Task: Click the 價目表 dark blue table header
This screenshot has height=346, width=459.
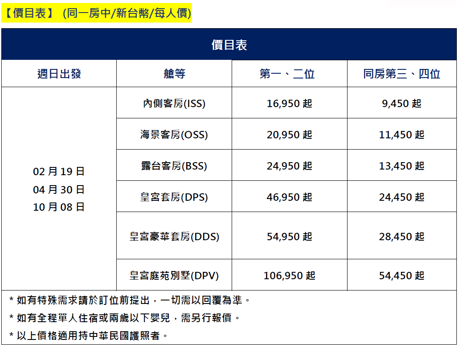Action: point(229,45)
